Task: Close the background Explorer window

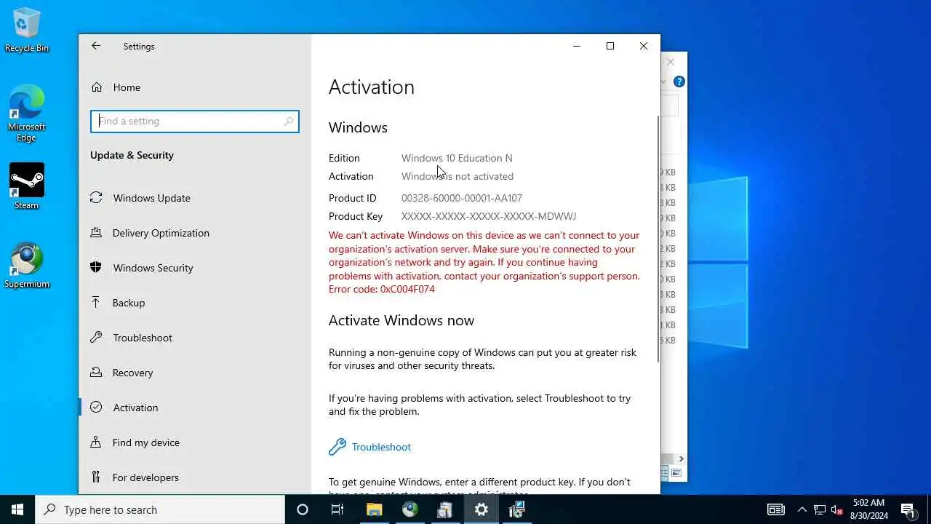Action: 671,62
